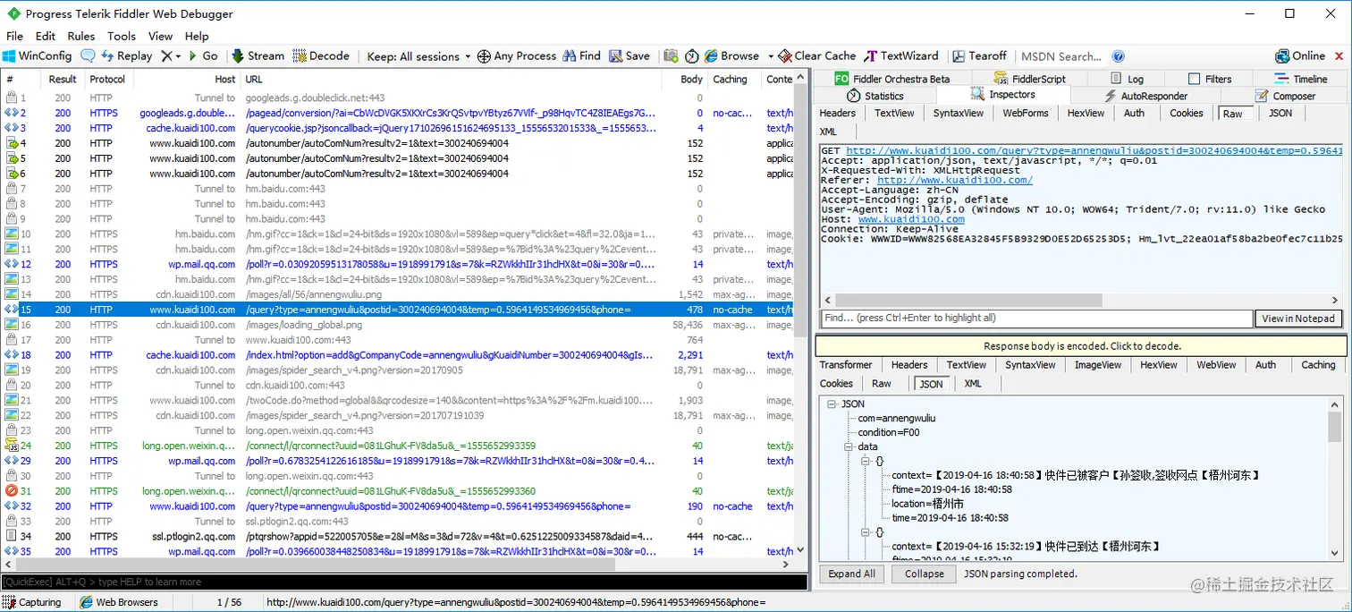Screen dimensions: 1352x612
Task: Click the yellow 'Response body is encoded' bar
Action: click(x=1081, y=345)
